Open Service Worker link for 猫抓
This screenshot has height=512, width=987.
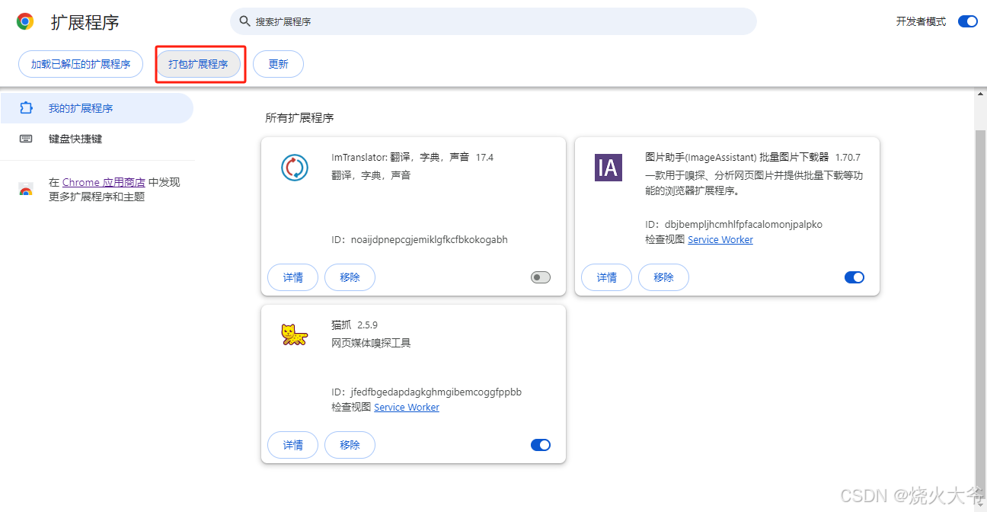(407, 407)
